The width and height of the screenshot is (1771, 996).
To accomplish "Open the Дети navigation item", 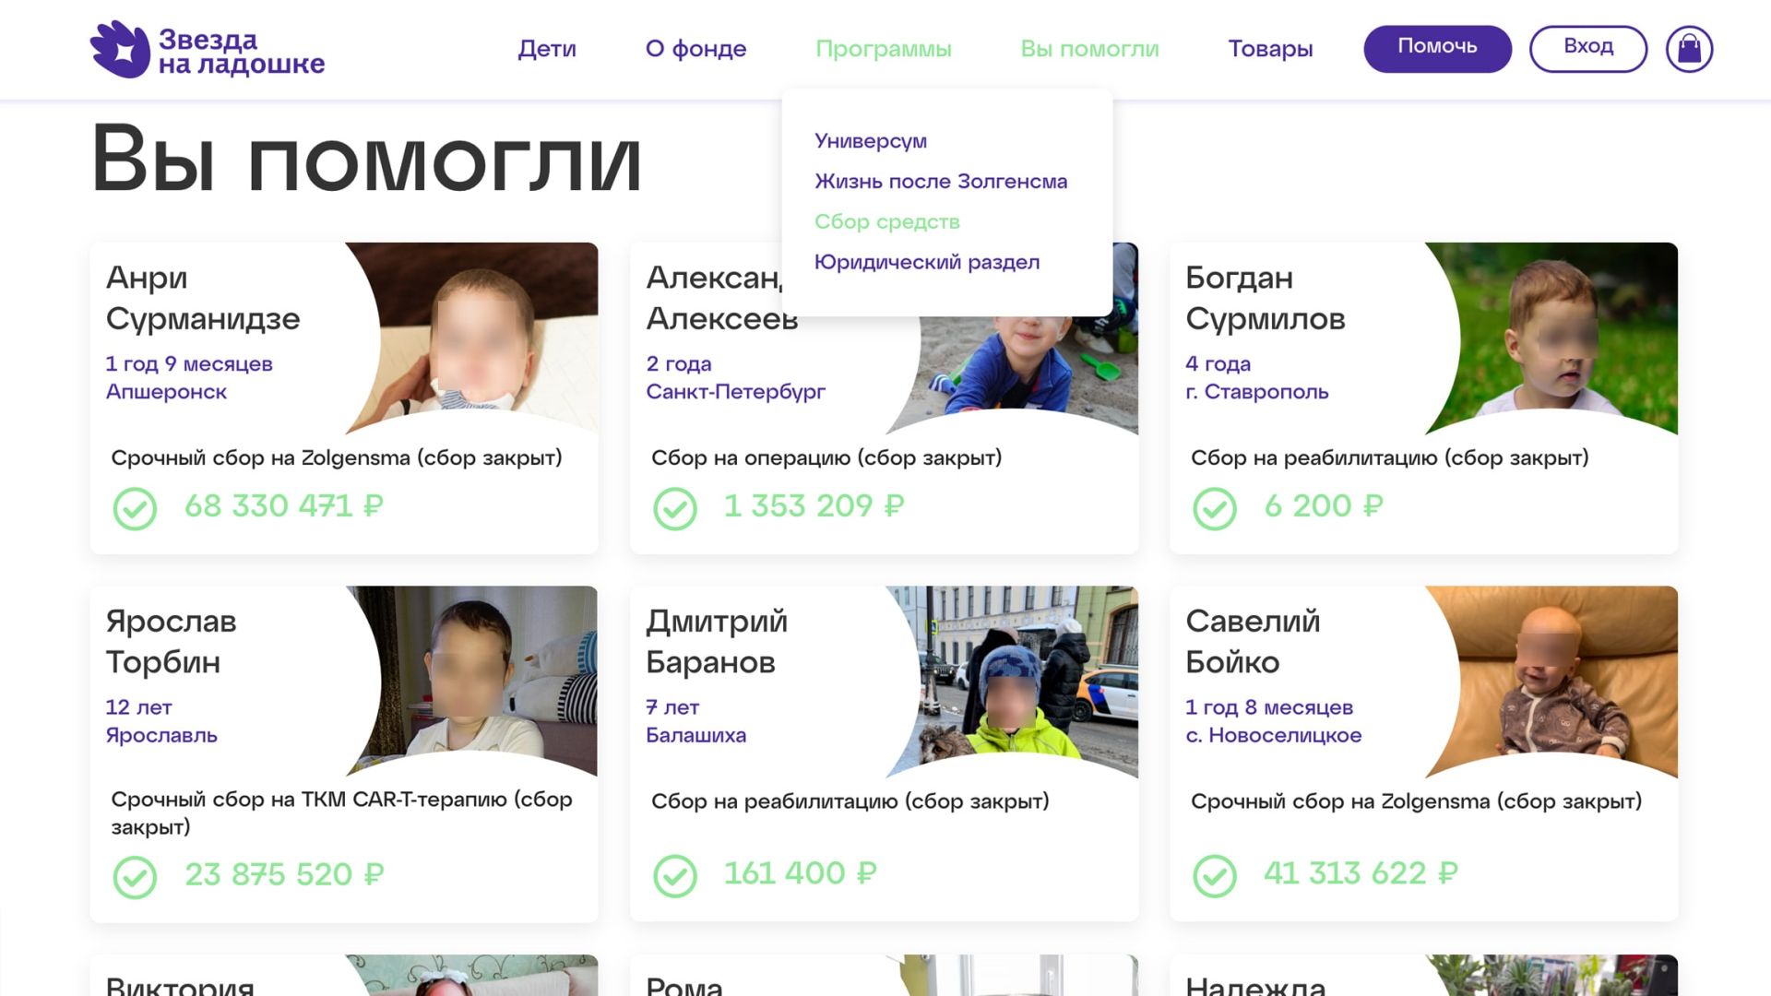I will pyautogui.click(x=546, y=49).
